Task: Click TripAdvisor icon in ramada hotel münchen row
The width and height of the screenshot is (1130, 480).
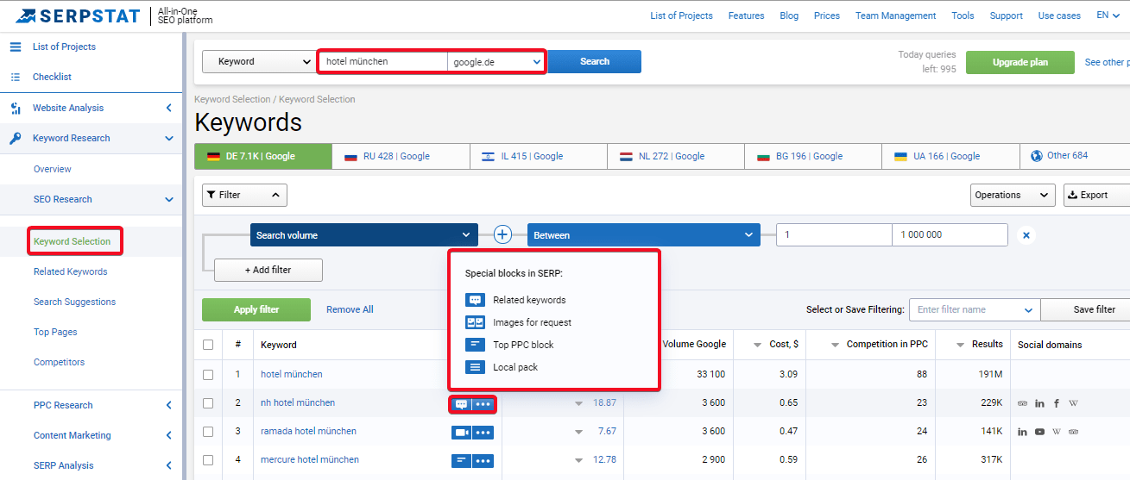Action: pos(1074,432)
